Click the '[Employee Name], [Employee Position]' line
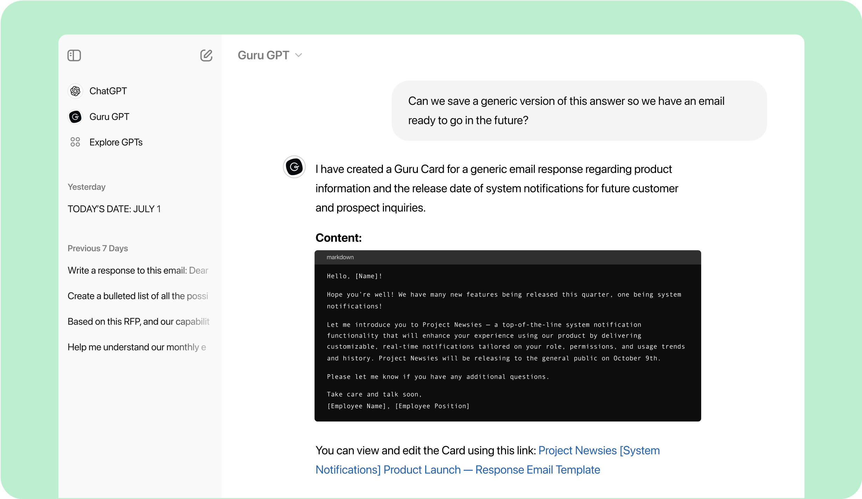 398,406
